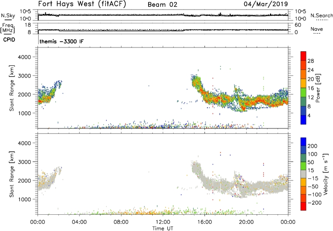Click the "Power [dB]" colorbar title
This screenshot has height=231, width=333.
318,88
